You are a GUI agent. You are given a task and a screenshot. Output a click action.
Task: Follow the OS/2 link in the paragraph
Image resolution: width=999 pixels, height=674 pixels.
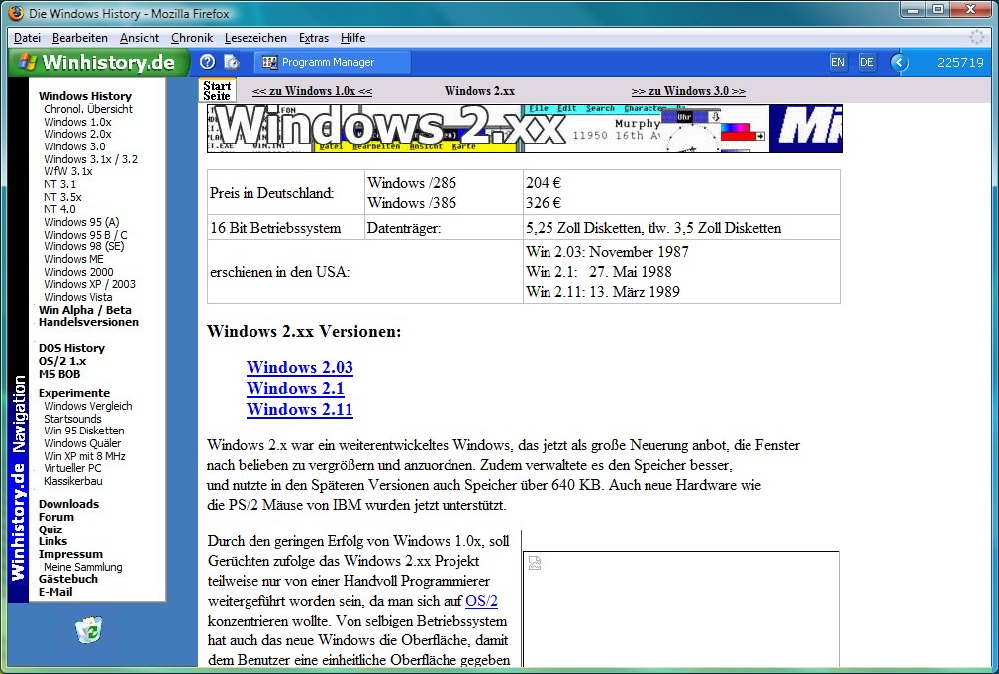pyautogui.click(x=481, y=601)
